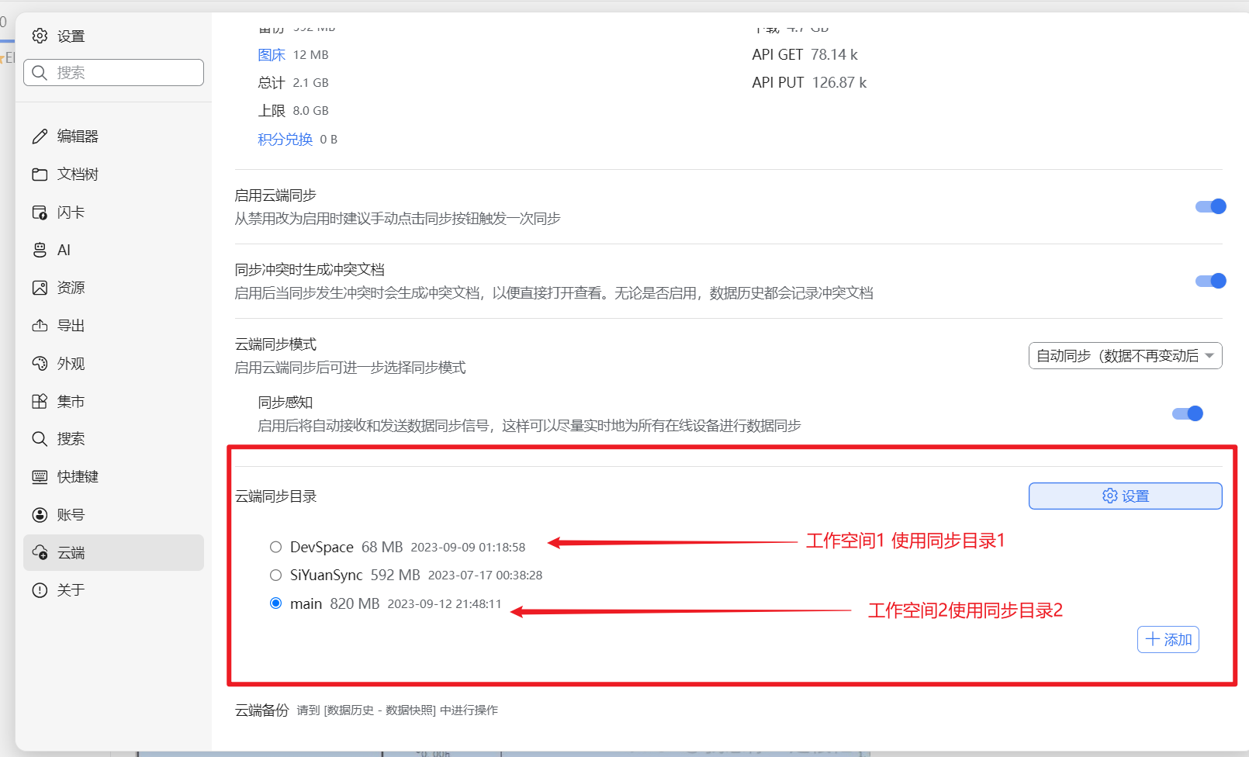Go to the 资源 settings tab
1249x757 pixels.
click(113, 288)
